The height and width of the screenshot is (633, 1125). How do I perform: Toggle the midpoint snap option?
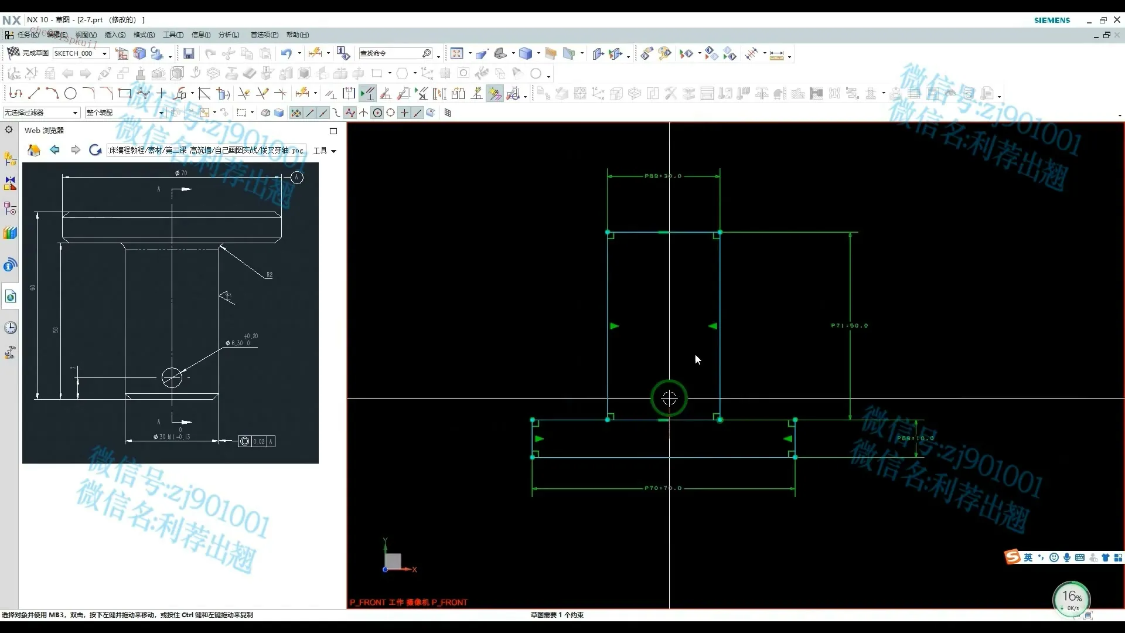(323, 113)
